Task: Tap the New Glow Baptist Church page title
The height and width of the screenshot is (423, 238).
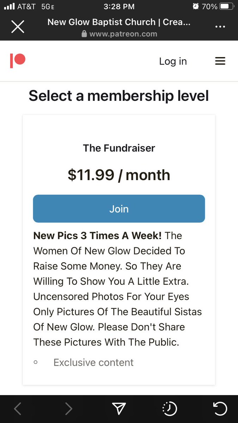Action: [119, 22]
